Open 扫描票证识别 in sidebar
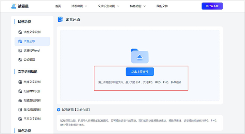245x134 pixels. [32, 101]
